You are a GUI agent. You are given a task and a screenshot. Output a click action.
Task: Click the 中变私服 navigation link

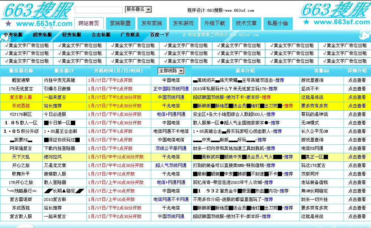coord(13,35)
